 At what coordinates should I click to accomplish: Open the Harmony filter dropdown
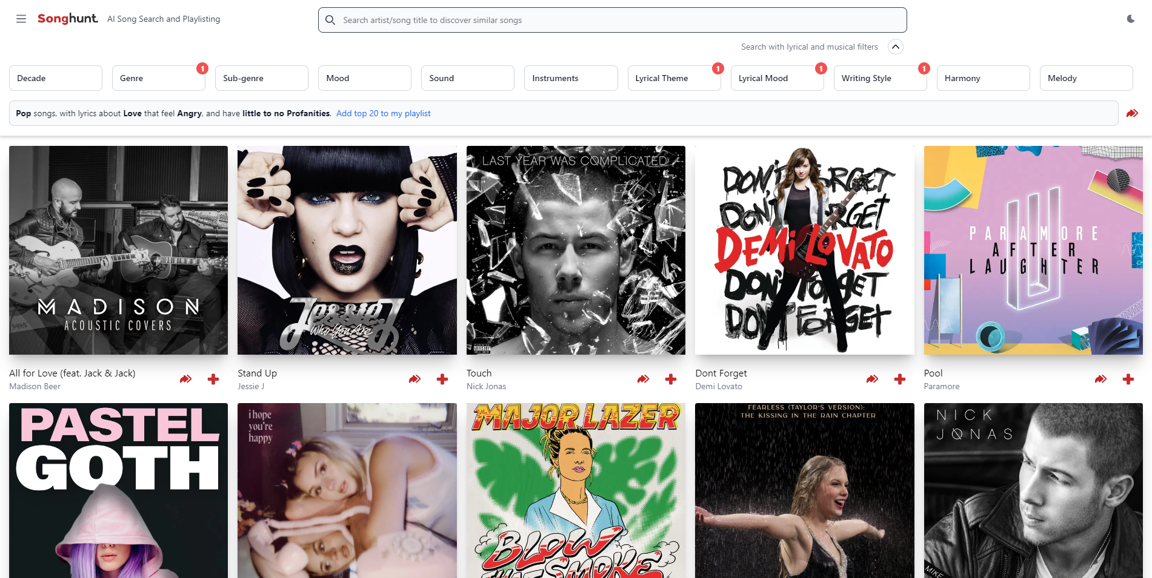(x=983, y=78)
